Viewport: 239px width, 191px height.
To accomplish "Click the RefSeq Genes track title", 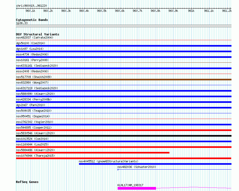I will (x=27, y=182).
